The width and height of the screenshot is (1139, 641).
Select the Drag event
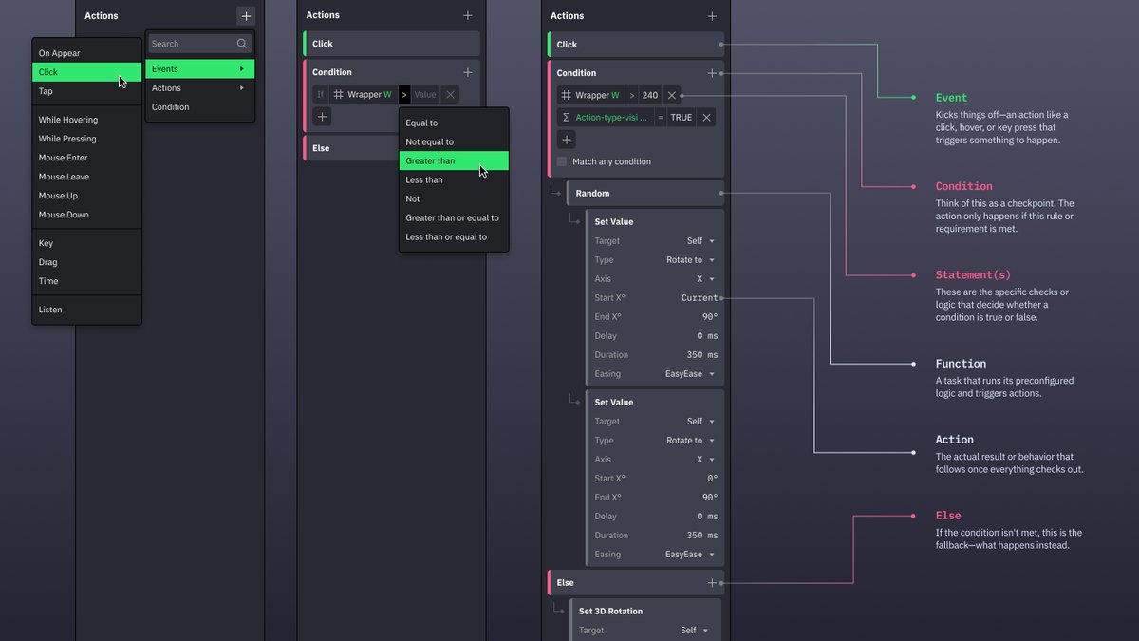[87, 262]
